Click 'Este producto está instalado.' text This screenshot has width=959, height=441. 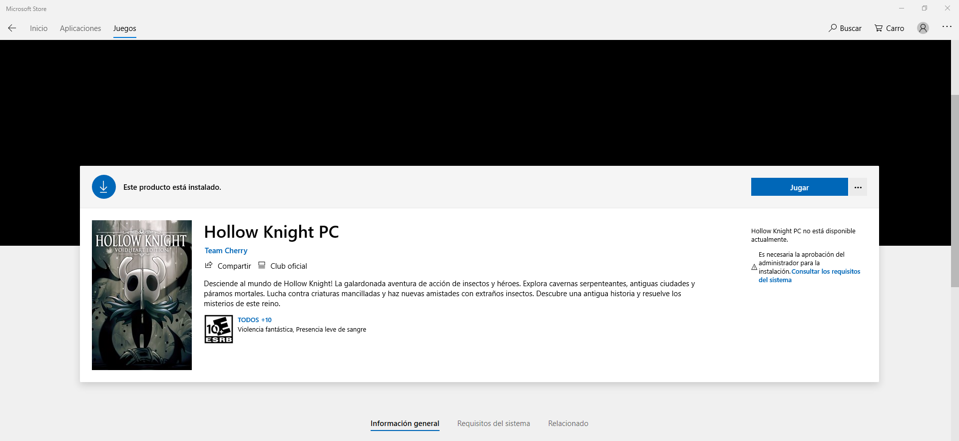click(x=172, y=187)
